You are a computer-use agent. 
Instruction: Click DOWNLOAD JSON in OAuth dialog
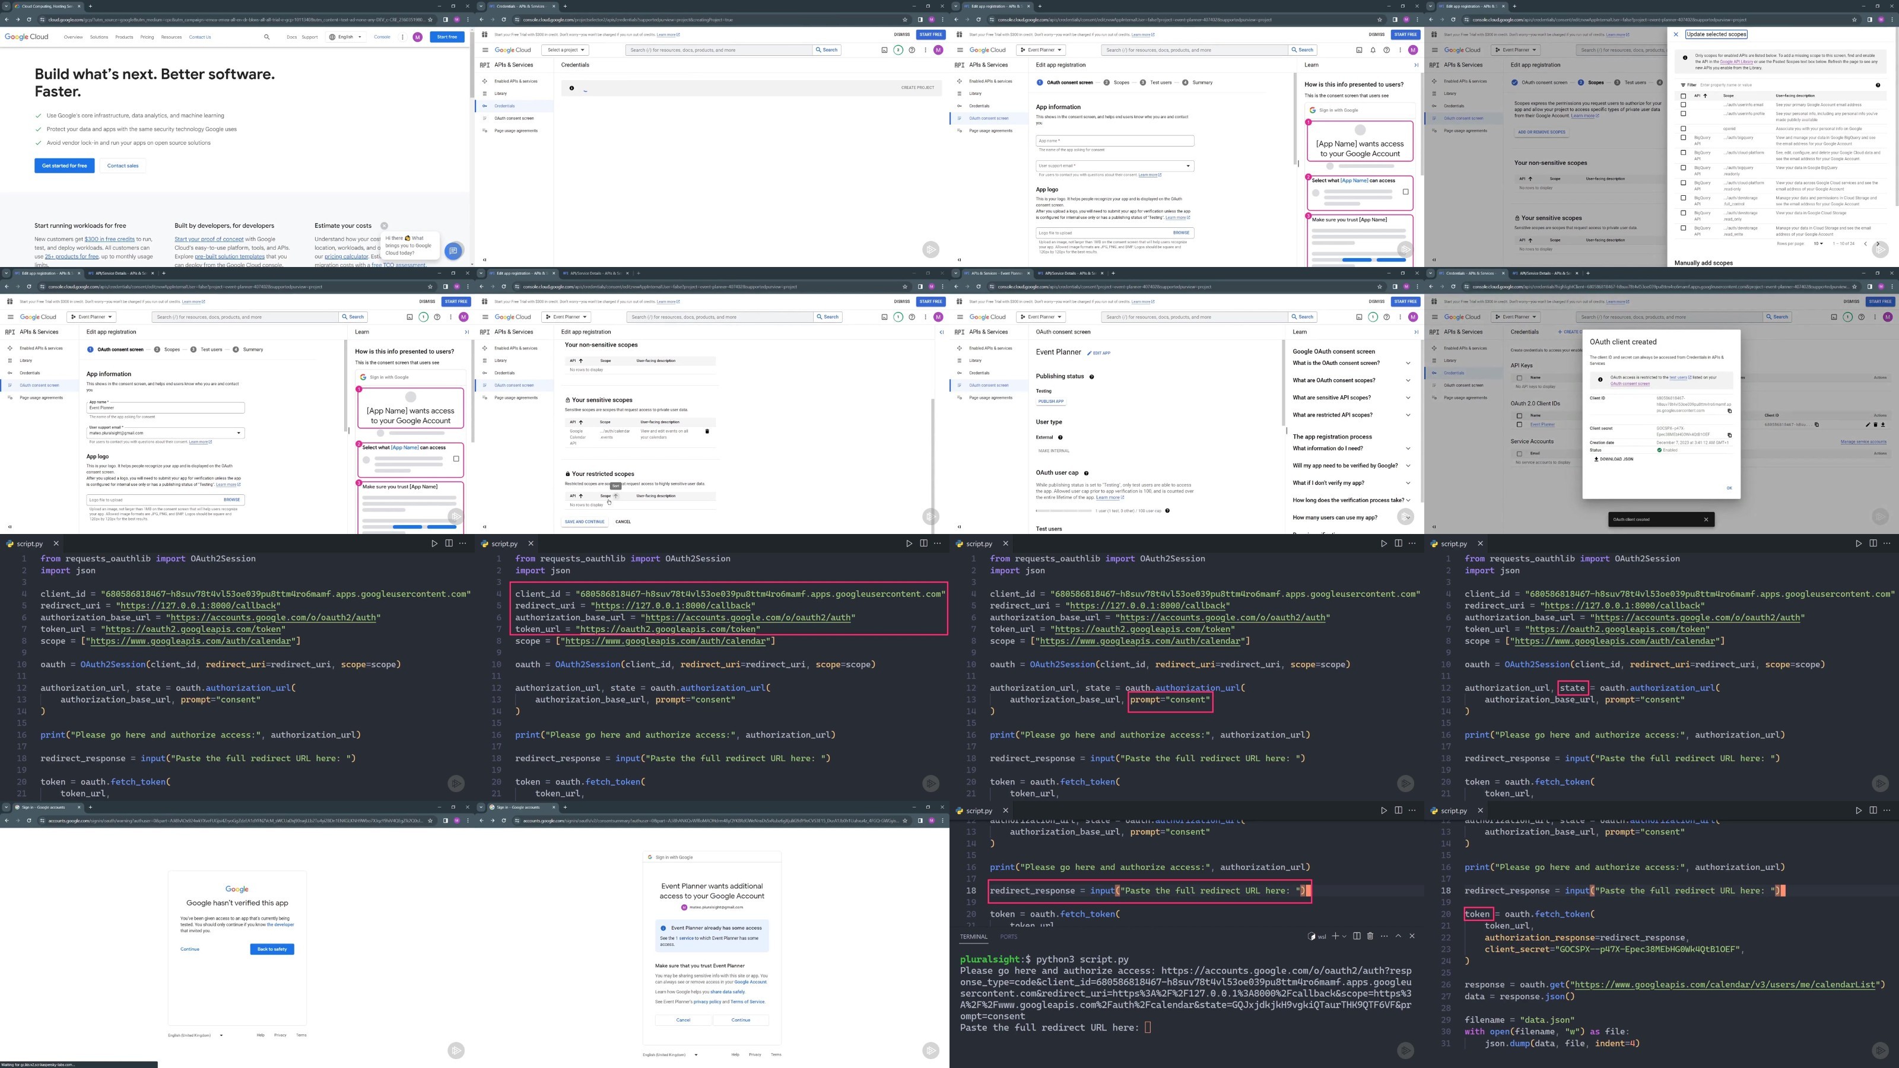point(1614,459)
